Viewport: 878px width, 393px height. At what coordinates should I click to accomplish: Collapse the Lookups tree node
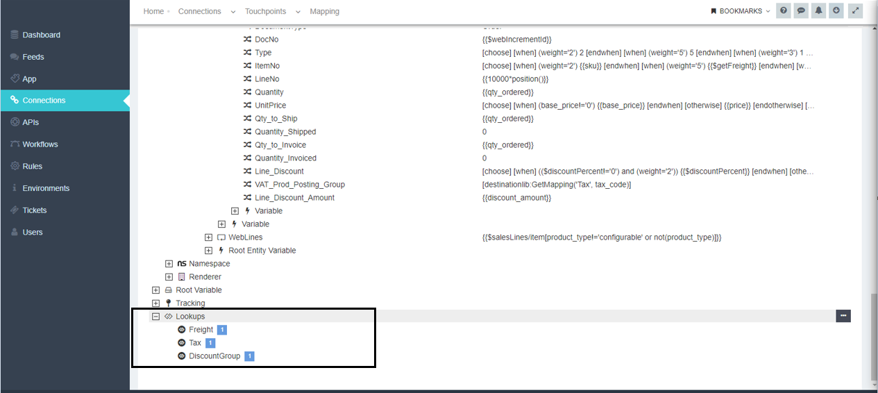click(x=155, y=317)
